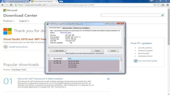The image size is (170, 95).
Task: Click the time left value 7 hour(s) 8 min
Action: tap(70, 41)
